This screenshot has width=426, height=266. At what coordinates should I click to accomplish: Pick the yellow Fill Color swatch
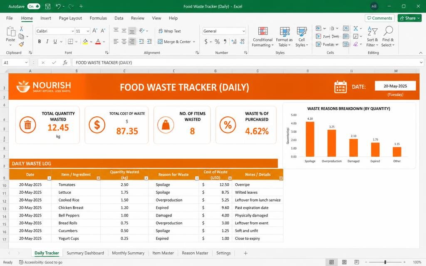click(x=85, y=42)
